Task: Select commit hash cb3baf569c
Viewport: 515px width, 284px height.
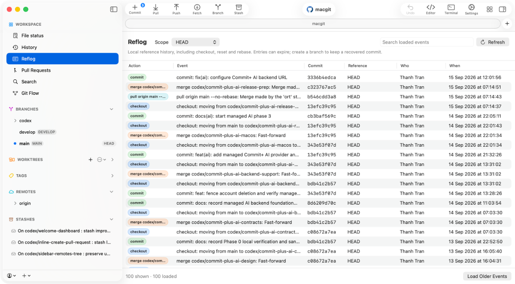Action: [322, 116]
